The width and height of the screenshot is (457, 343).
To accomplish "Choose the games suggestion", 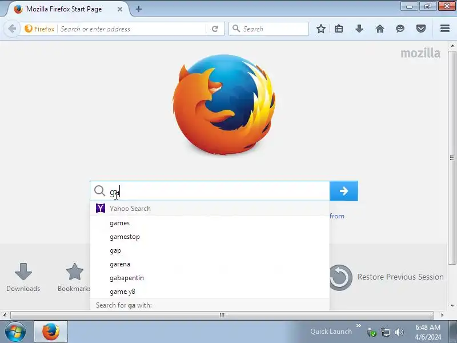I will click(210, 223).
